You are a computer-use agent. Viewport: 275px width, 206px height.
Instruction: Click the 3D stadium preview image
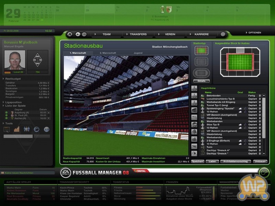pyautogui.click(x=126, y=106)
